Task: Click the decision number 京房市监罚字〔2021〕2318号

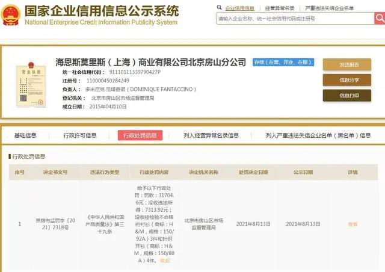Action: [55, 224]
